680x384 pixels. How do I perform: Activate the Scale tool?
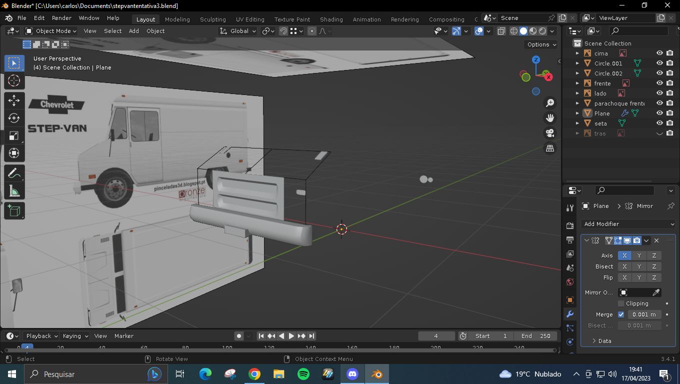point(14,135)
